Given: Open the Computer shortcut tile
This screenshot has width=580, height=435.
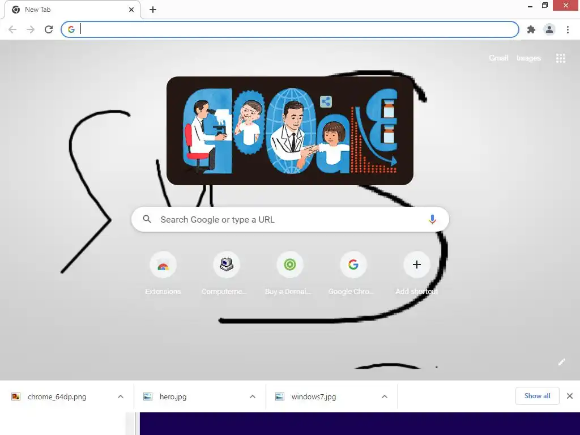Looking at the screenshot, I should pos(227,273).
